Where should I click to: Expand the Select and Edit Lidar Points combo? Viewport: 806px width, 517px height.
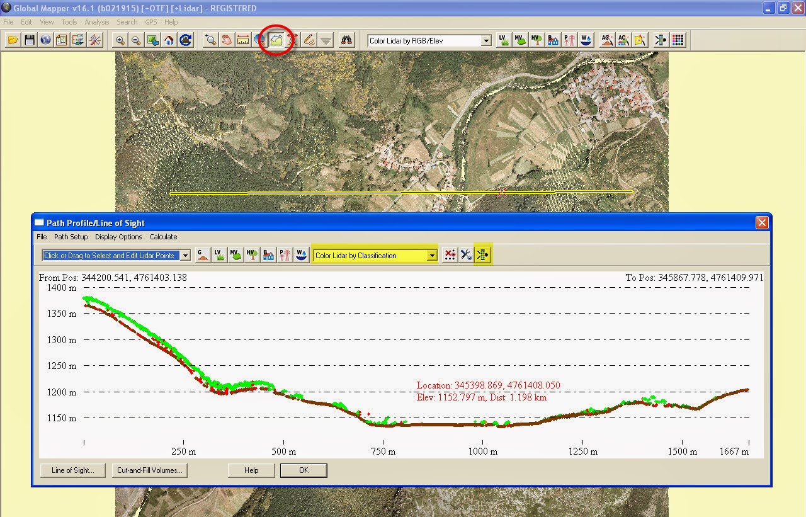click(185, 255)
